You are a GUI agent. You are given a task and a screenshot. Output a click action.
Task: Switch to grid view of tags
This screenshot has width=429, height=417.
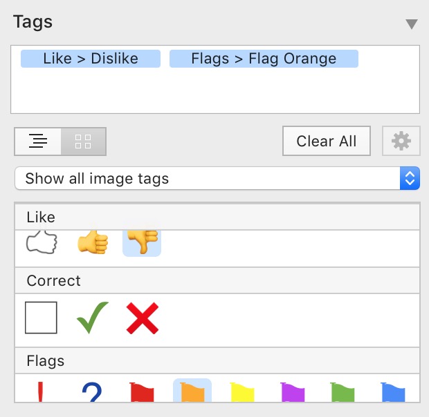point(83,142)
